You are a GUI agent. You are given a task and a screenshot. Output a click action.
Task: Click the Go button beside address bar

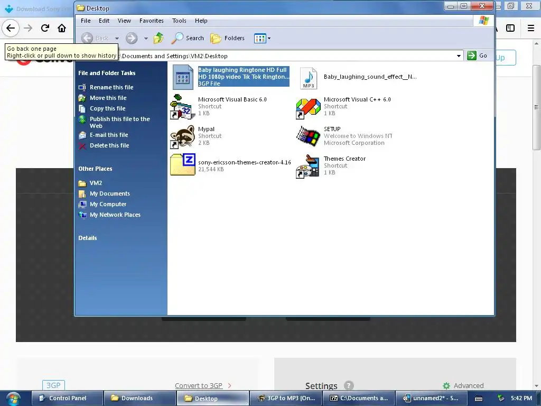pos(477,56)
